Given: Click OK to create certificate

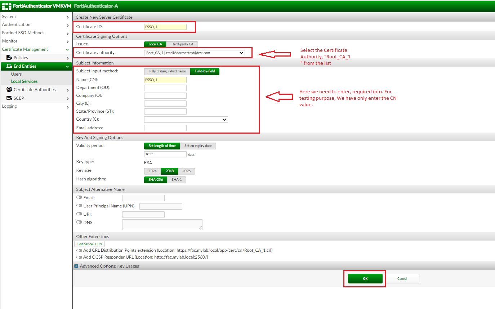Looking at the screenshot, I should (x=365, y=278).
